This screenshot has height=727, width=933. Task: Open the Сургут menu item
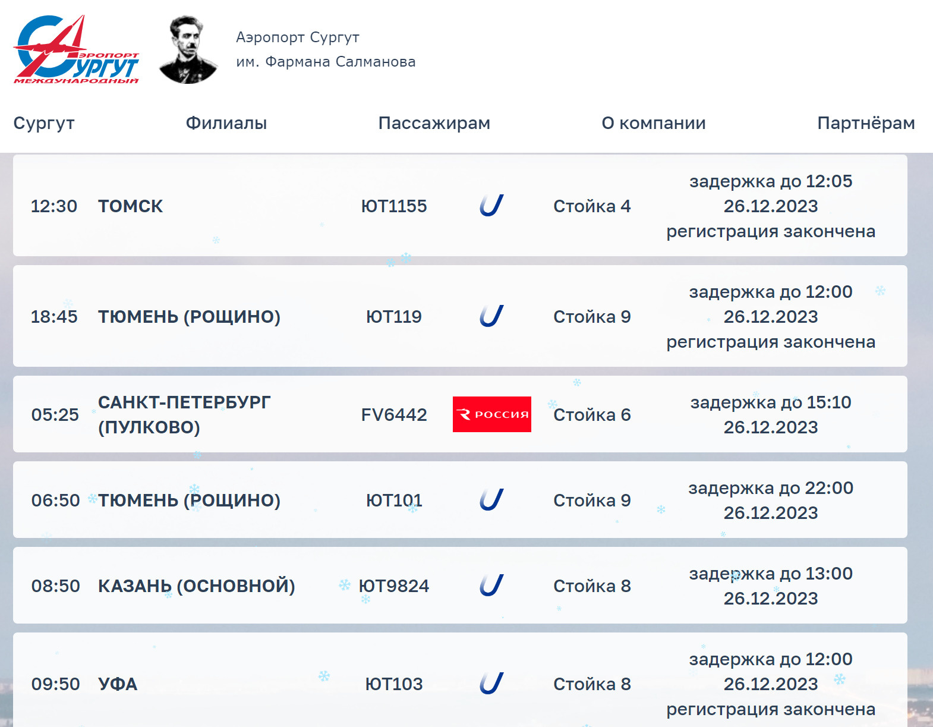(44, 123)
